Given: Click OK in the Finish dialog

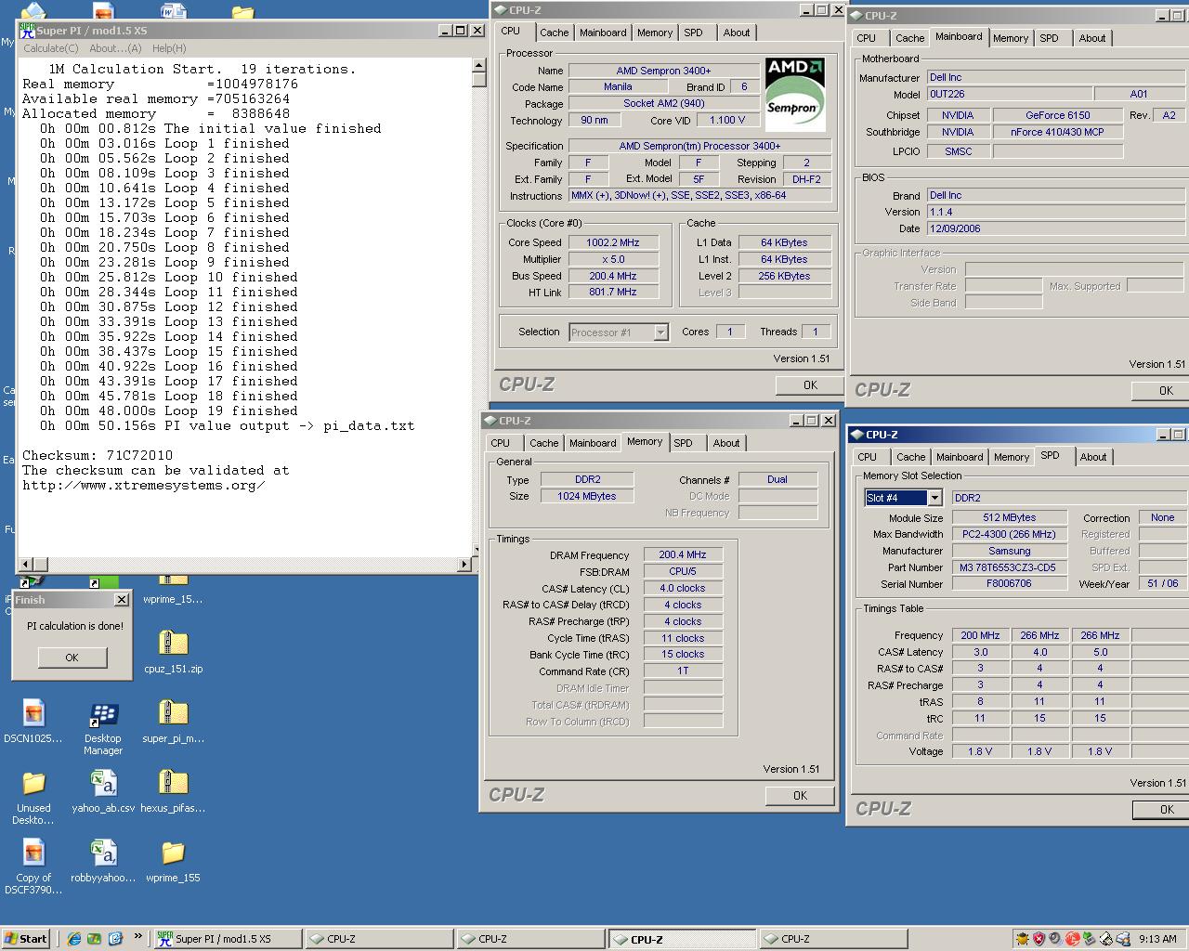Looking at the screenshot, I should pyautogui.click(x=72, y=658).
